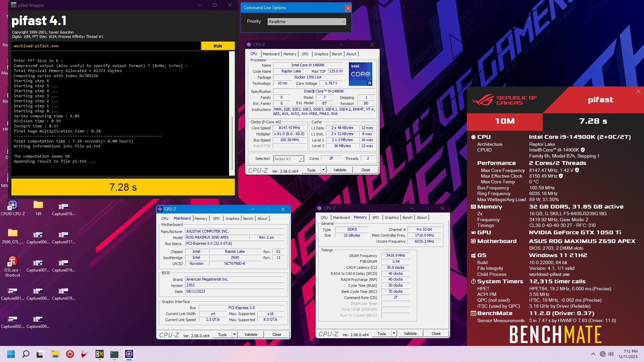
Task: Select Memory tab in Mainboard CPU-Z window
Action: (201, 219)
